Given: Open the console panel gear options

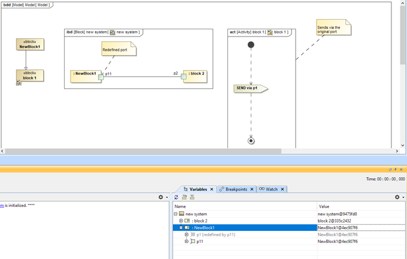Looking at the screenshot, I should pyautogui.click(x=160, y=197).
